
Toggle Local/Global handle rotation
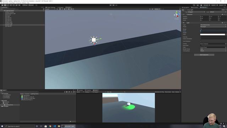[31, 5]
